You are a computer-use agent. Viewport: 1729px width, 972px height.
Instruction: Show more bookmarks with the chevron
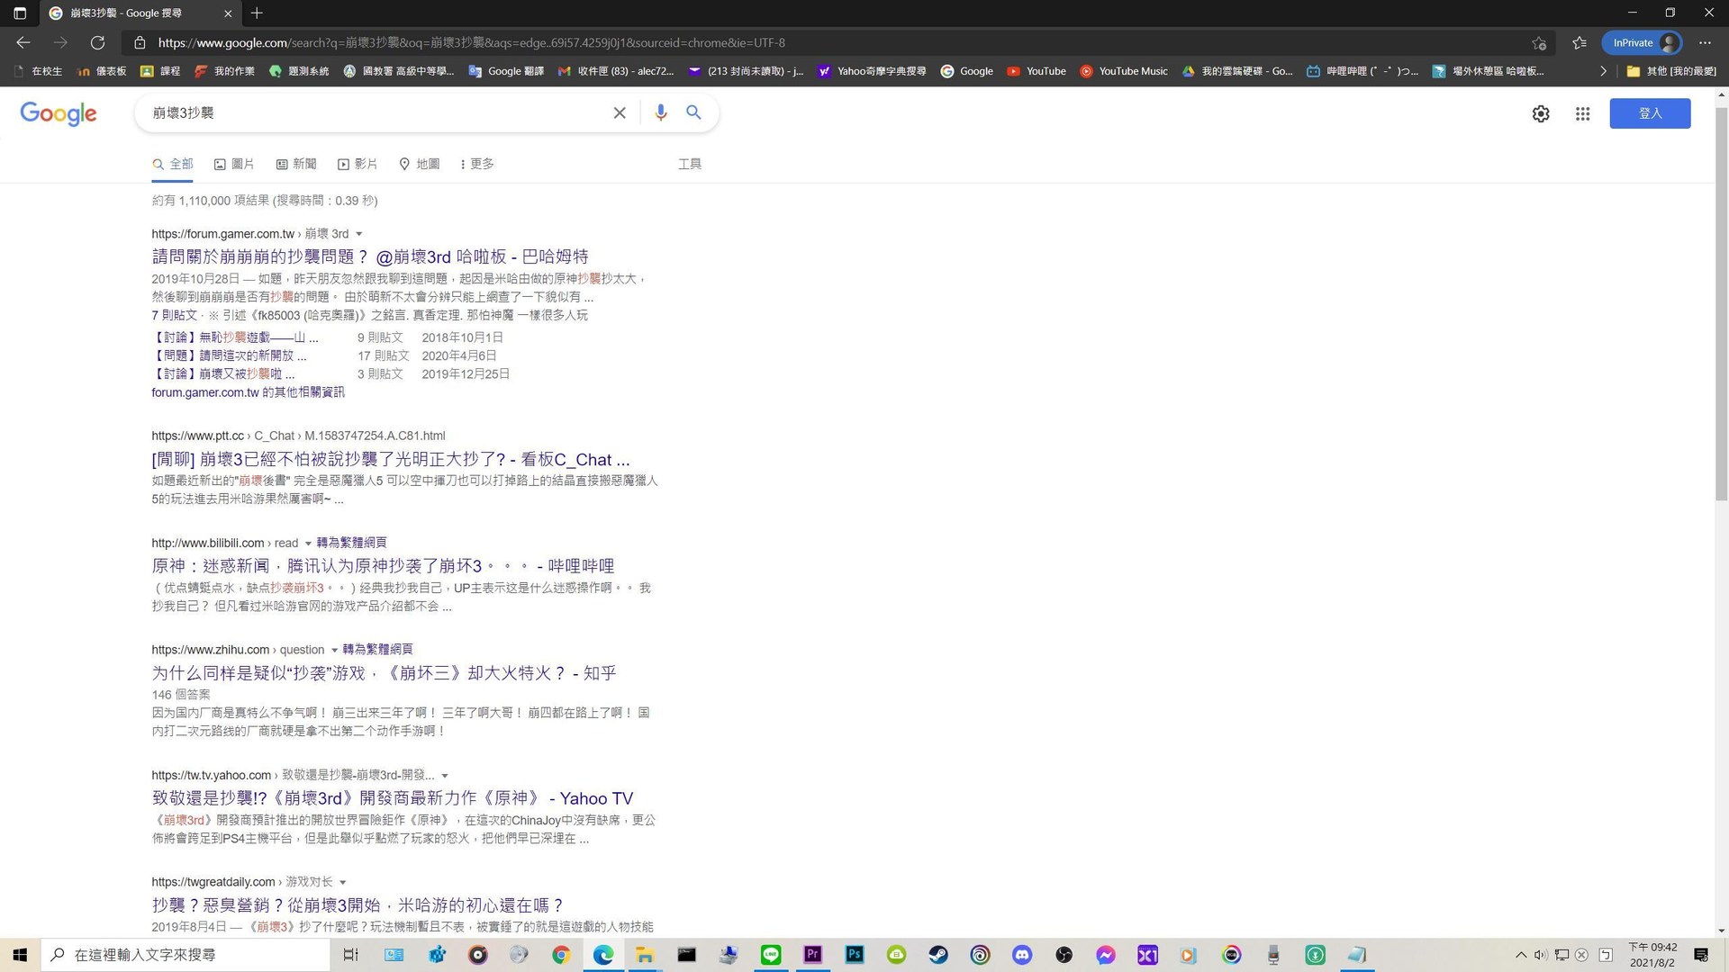(1603, 71)
